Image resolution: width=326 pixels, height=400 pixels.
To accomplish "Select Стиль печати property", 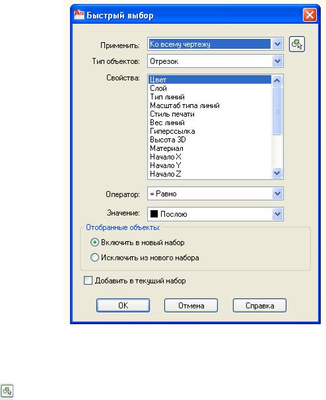I will [209, 114].
